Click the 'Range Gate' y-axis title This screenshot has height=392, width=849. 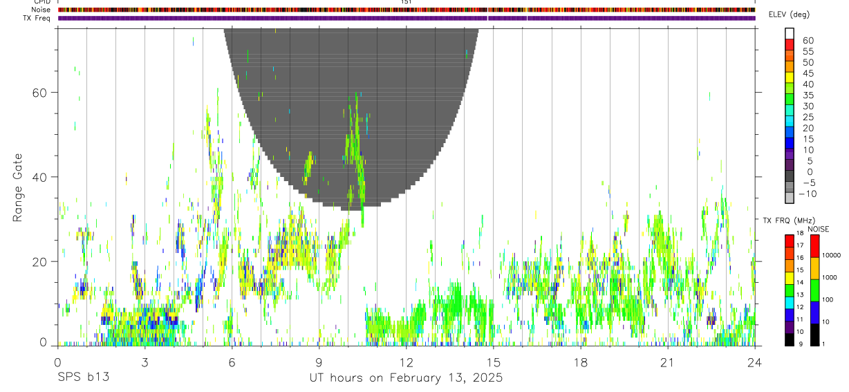click(x=18, y=187)
